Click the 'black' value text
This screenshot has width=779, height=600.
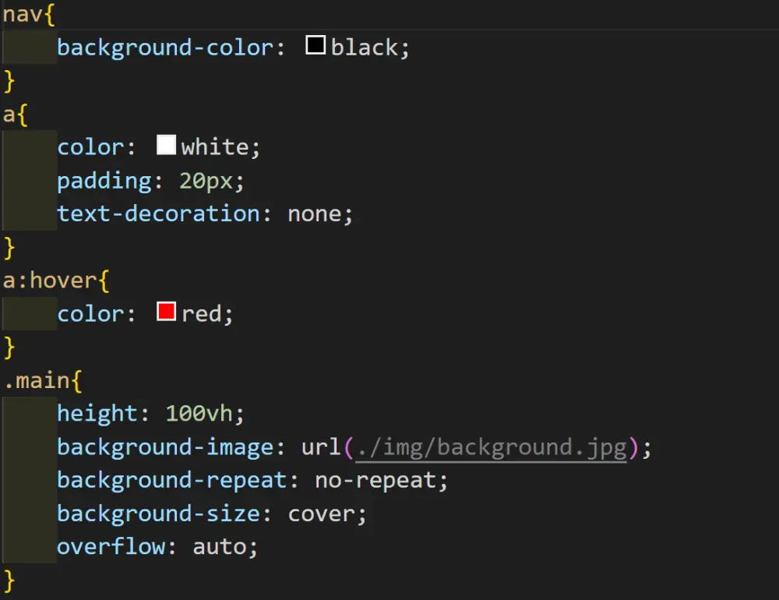364,48
